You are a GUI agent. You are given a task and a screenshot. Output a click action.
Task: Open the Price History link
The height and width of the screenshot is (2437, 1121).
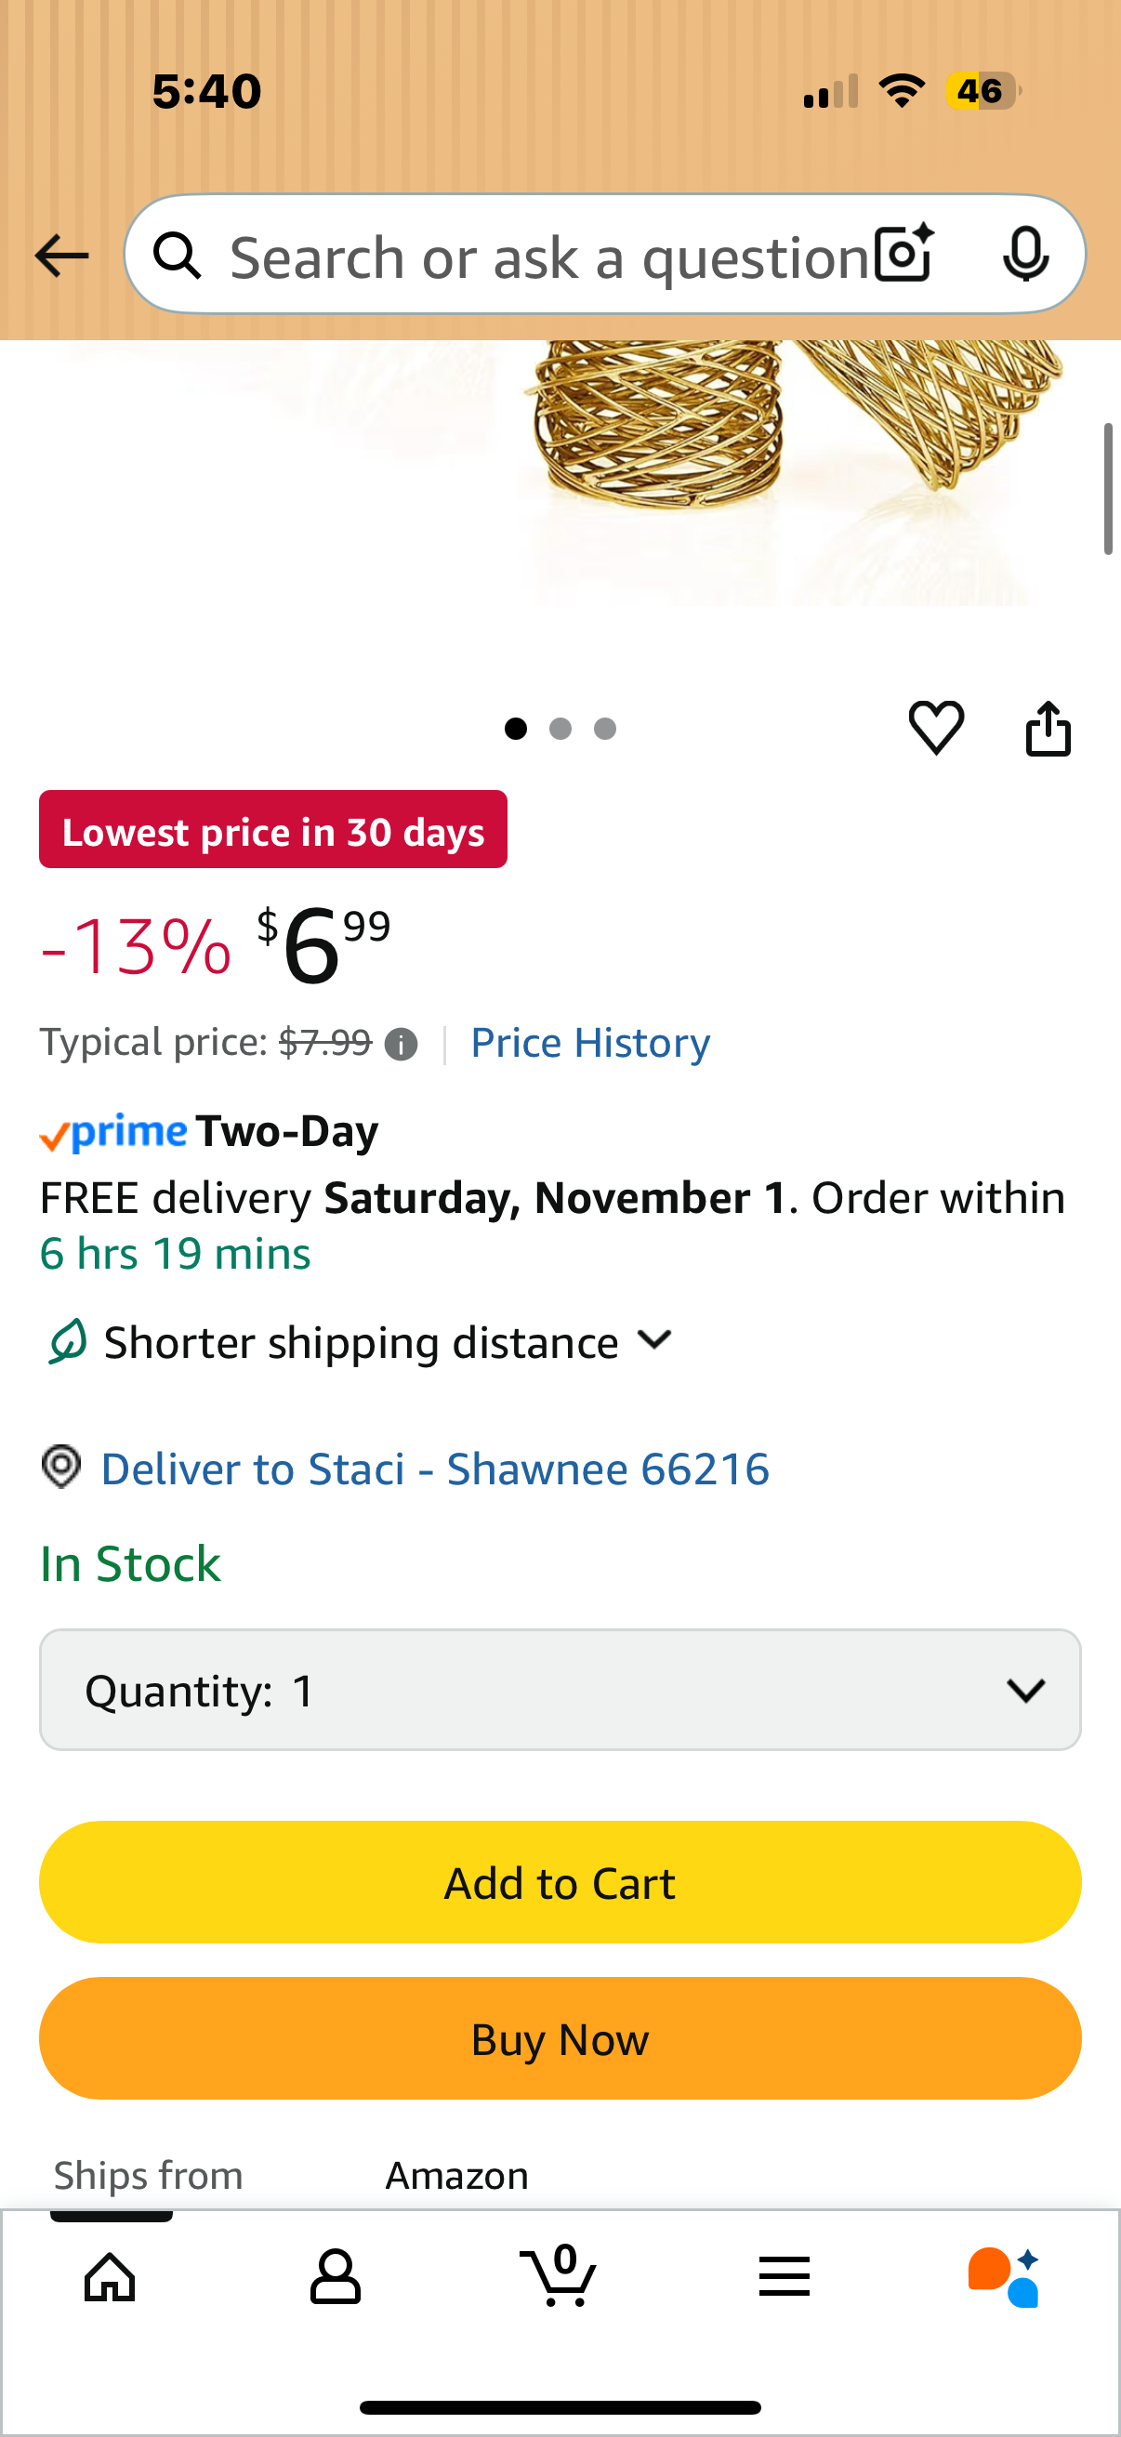(589, 1043)
